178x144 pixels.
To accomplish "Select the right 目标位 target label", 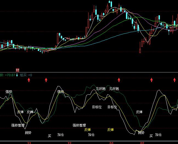I will coord(112,107).
